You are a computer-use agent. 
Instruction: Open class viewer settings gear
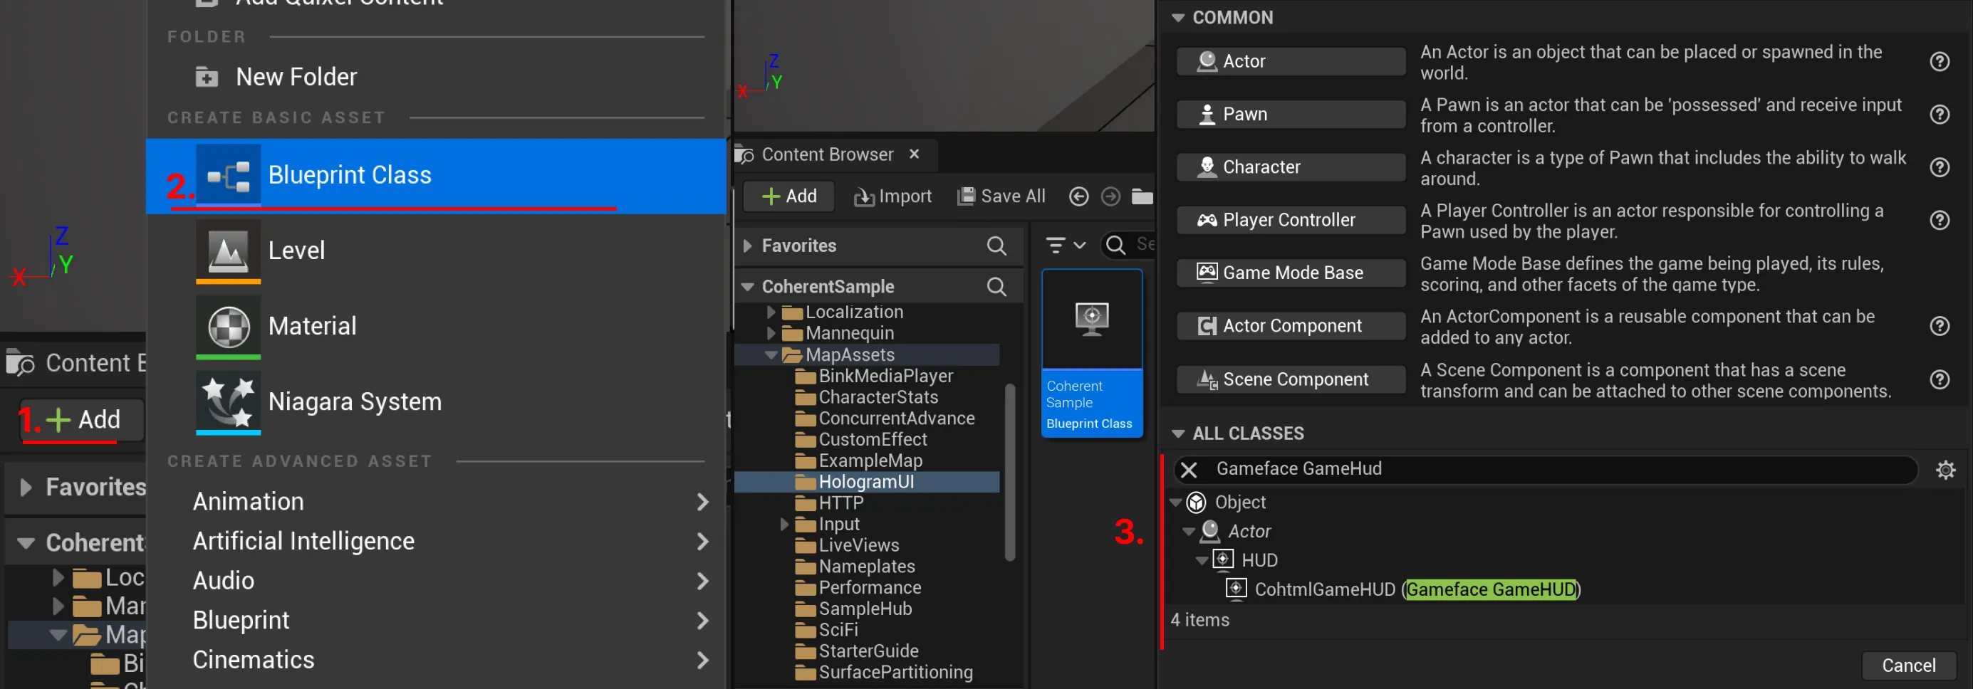(1945, 469)
